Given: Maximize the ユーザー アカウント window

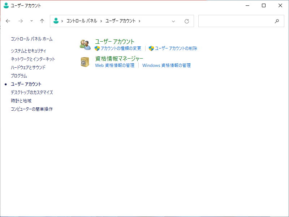Looking at the screenshot, I should tap(264, 5).
